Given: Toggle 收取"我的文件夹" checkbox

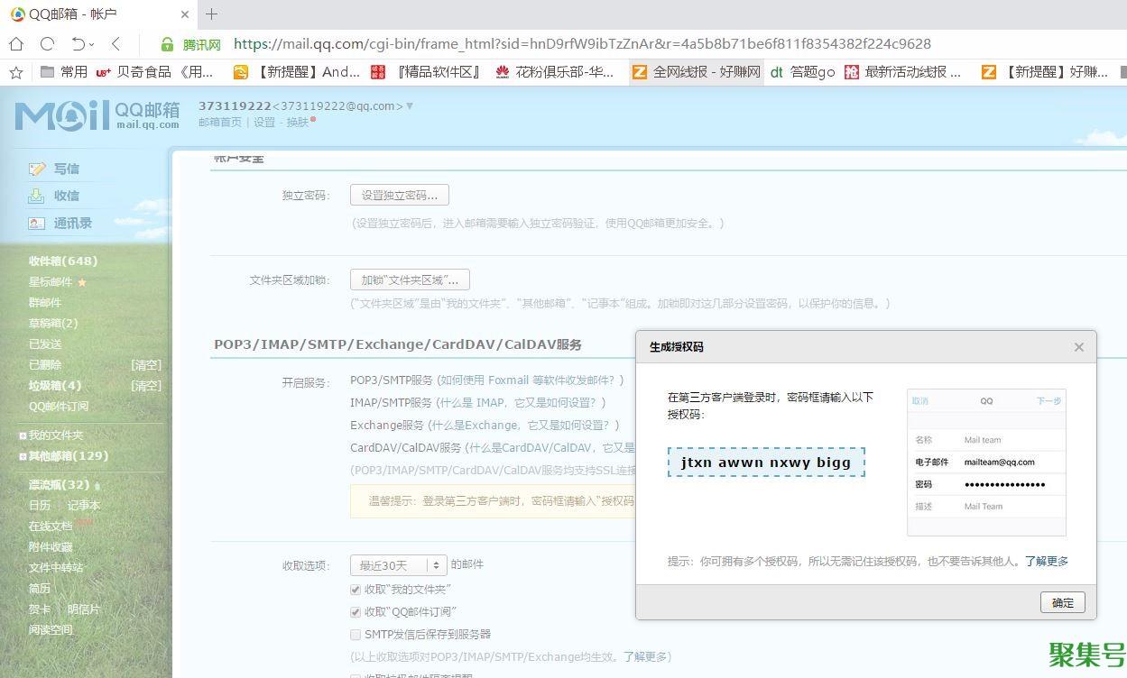Looking at the screenshot, I should [x=356, y=590].
